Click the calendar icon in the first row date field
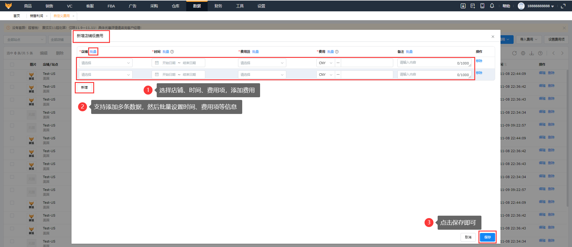 [157, 63]
